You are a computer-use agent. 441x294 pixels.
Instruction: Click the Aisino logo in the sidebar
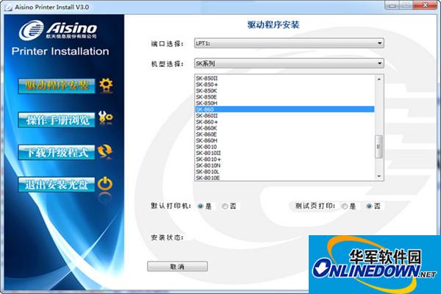58,30
